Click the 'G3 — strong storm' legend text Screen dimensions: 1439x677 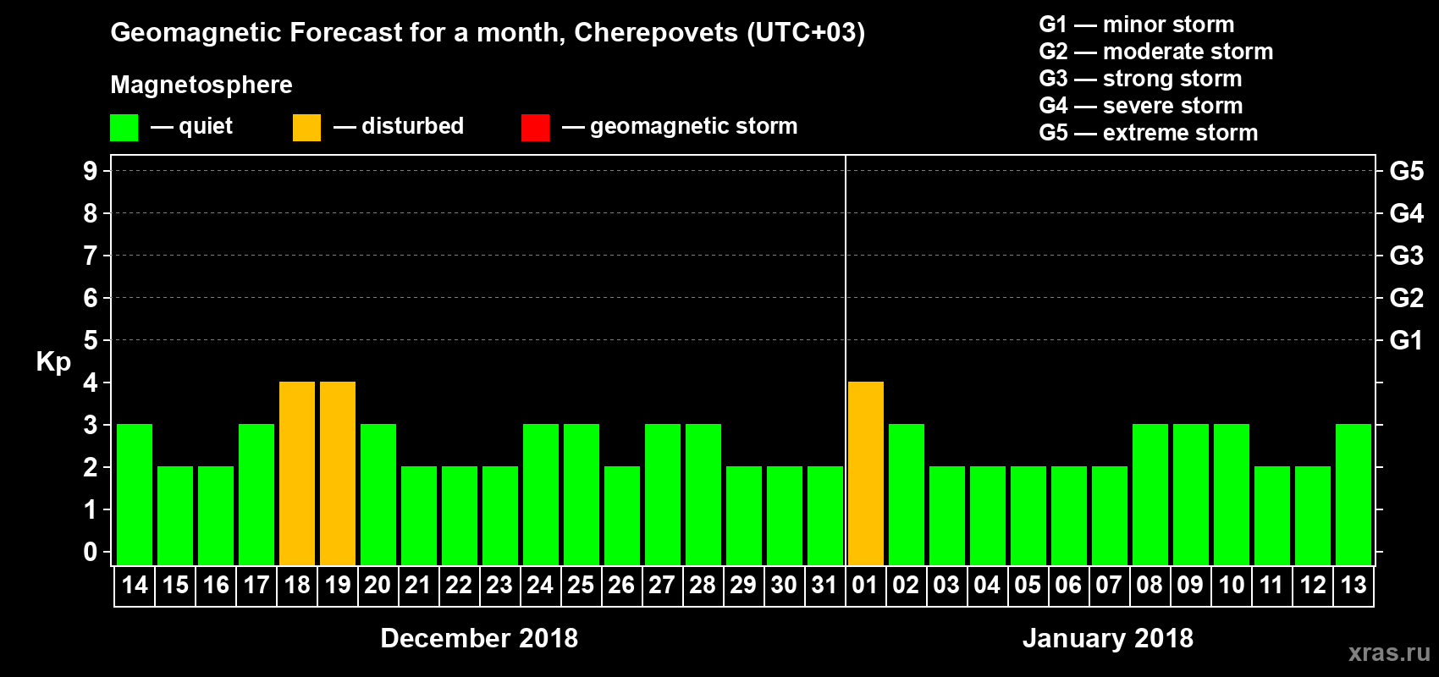pos(1140,79)
